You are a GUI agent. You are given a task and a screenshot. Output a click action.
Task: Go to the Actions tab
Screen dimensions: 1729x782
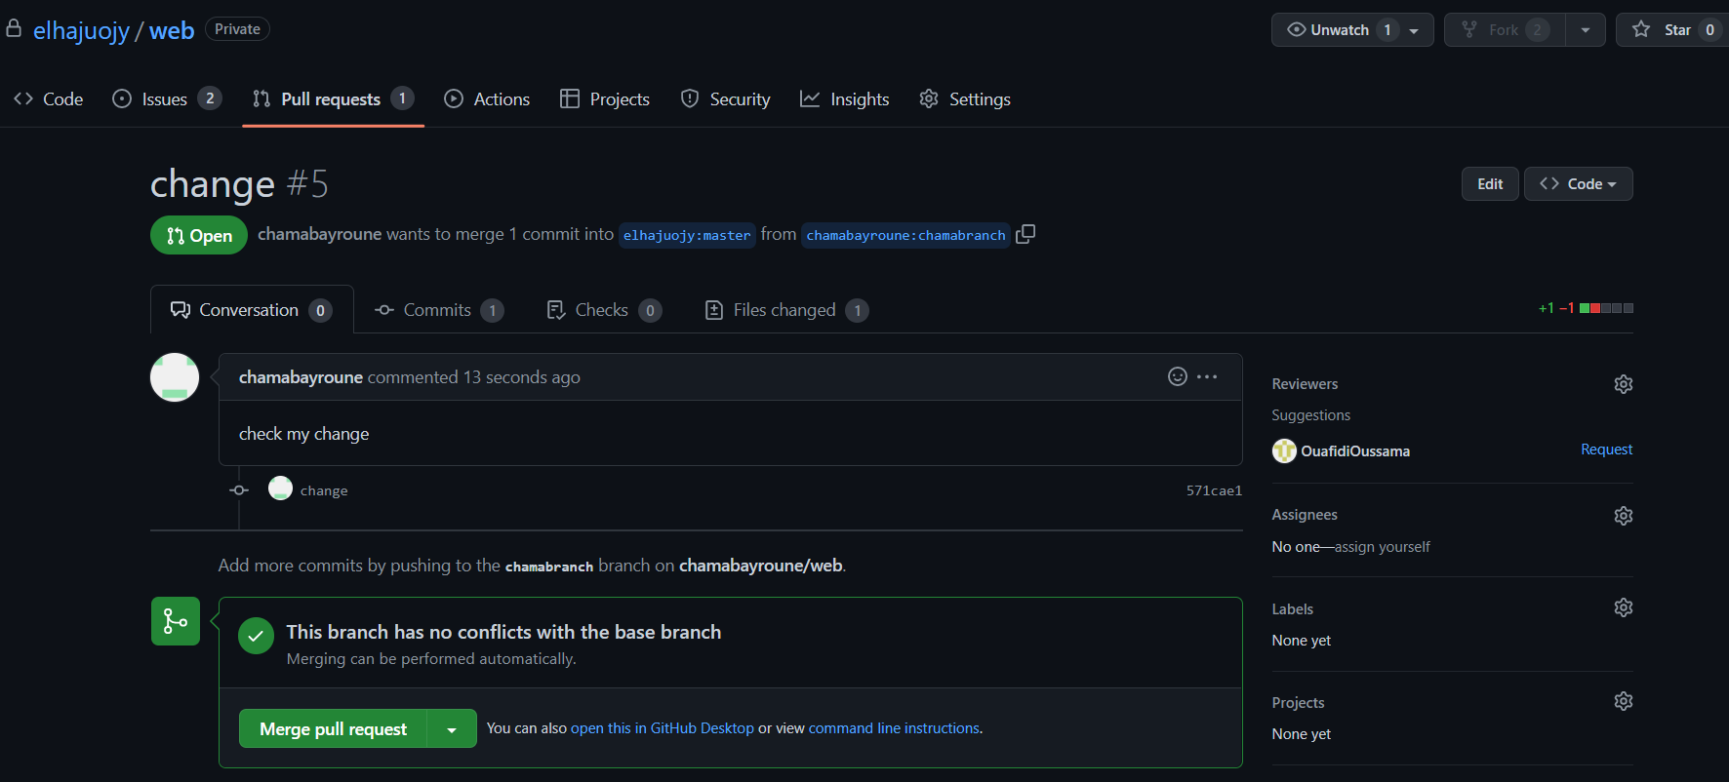[x=487, y=98]
